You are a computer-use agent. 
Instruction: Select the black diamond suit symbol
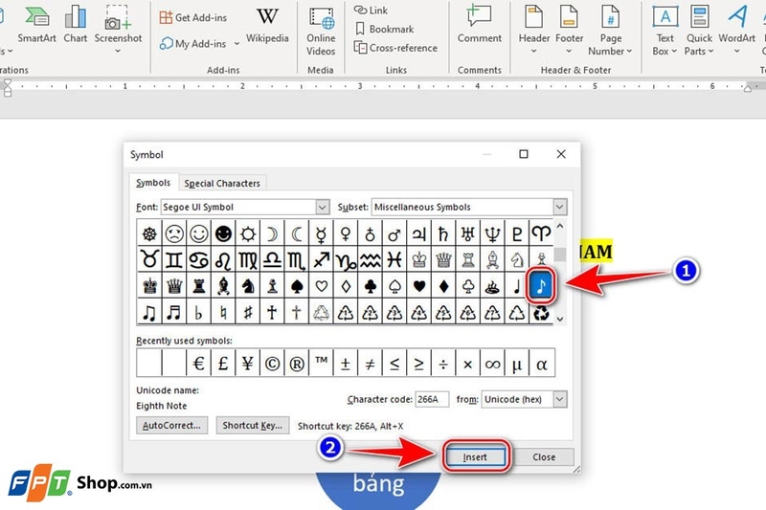tap(443, 286)
